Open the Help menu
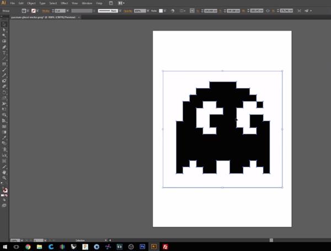This screenshot has width=331, height=251. coord(99,3)
